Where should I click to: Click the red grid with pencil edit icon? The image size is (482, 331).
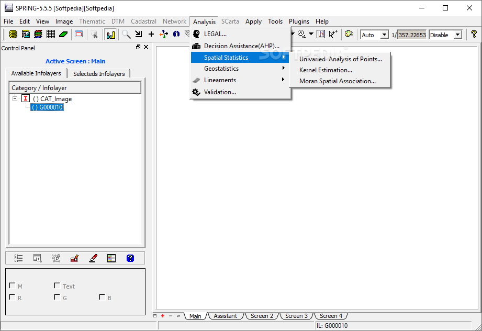click(74, 258)
